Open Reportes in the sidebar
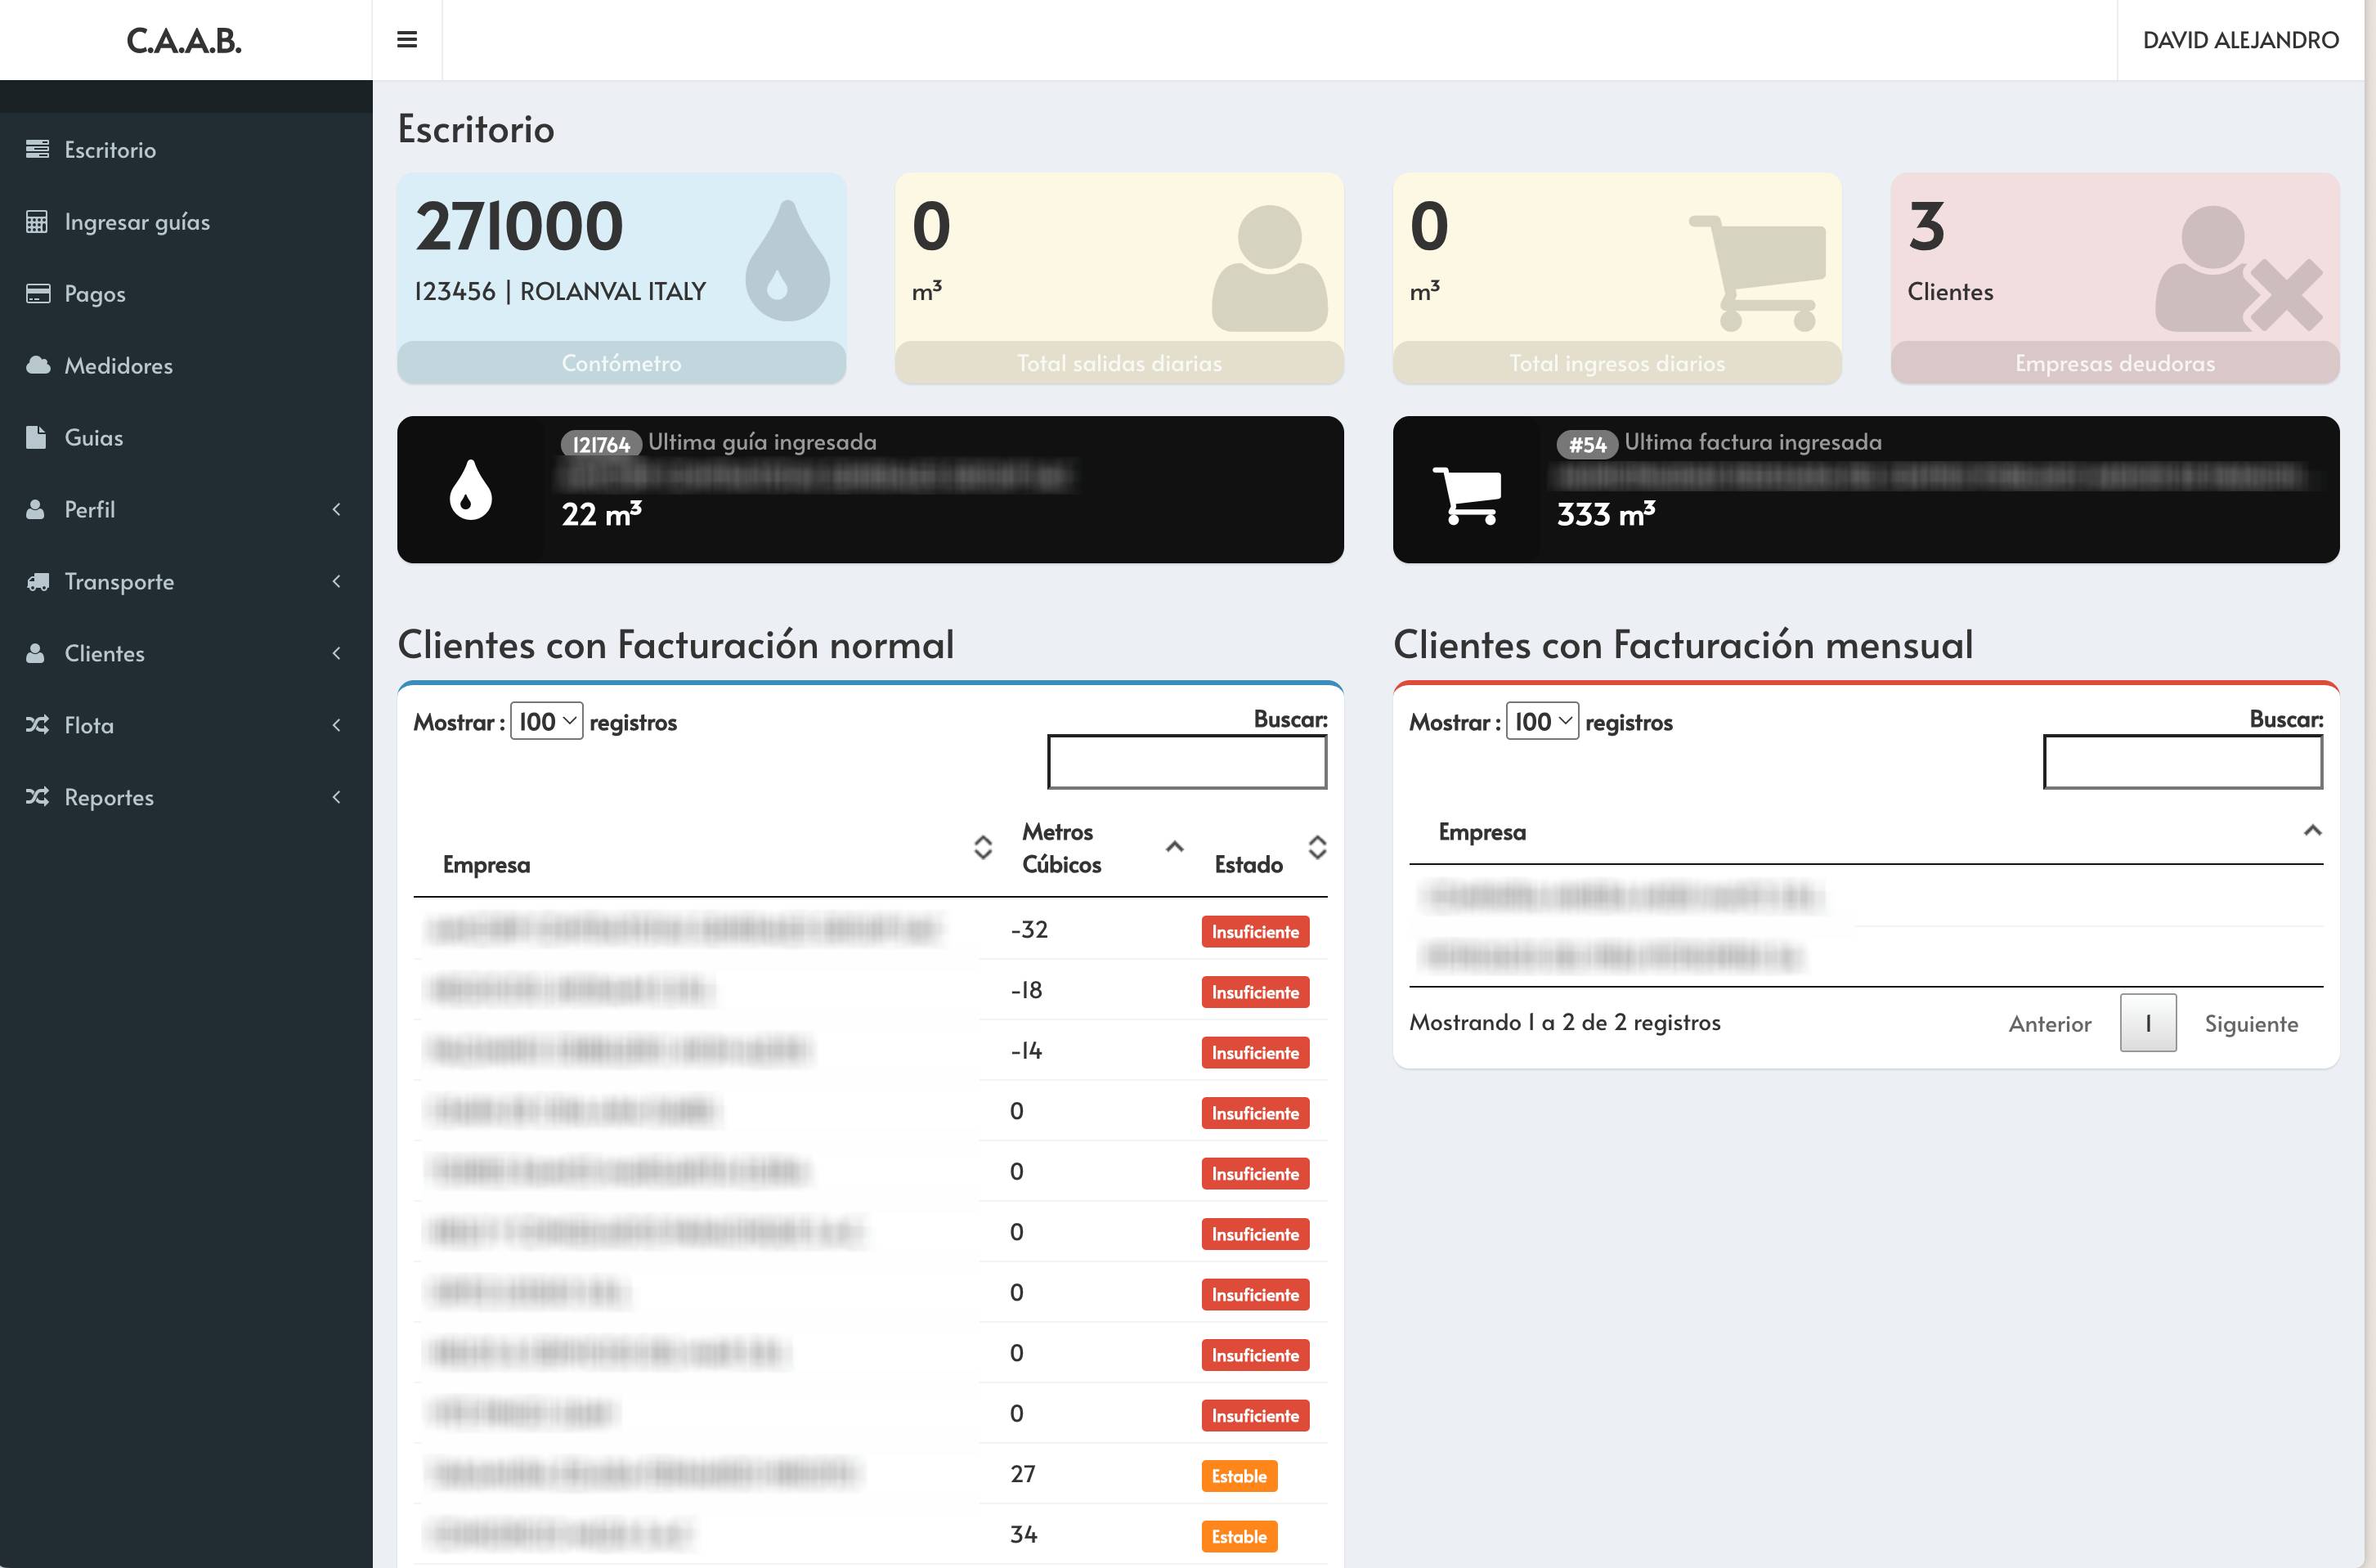Viewport: 2376px width, 1568px height. (x=186, y=797)
